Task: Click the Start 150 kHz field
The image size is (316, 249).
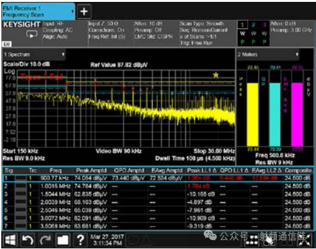Action: [20, 151]
